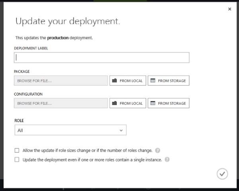Confirm with the checkmark circle button
The width and height of the screenshot is (239, 191).
click(222, 173)
